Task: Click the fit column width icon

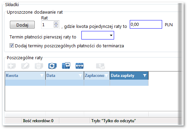Action: pos(79,66)
